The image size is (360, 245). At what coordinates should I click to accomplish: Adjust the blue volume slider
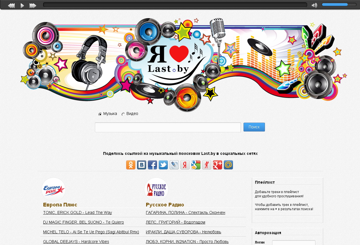point(339,5)
